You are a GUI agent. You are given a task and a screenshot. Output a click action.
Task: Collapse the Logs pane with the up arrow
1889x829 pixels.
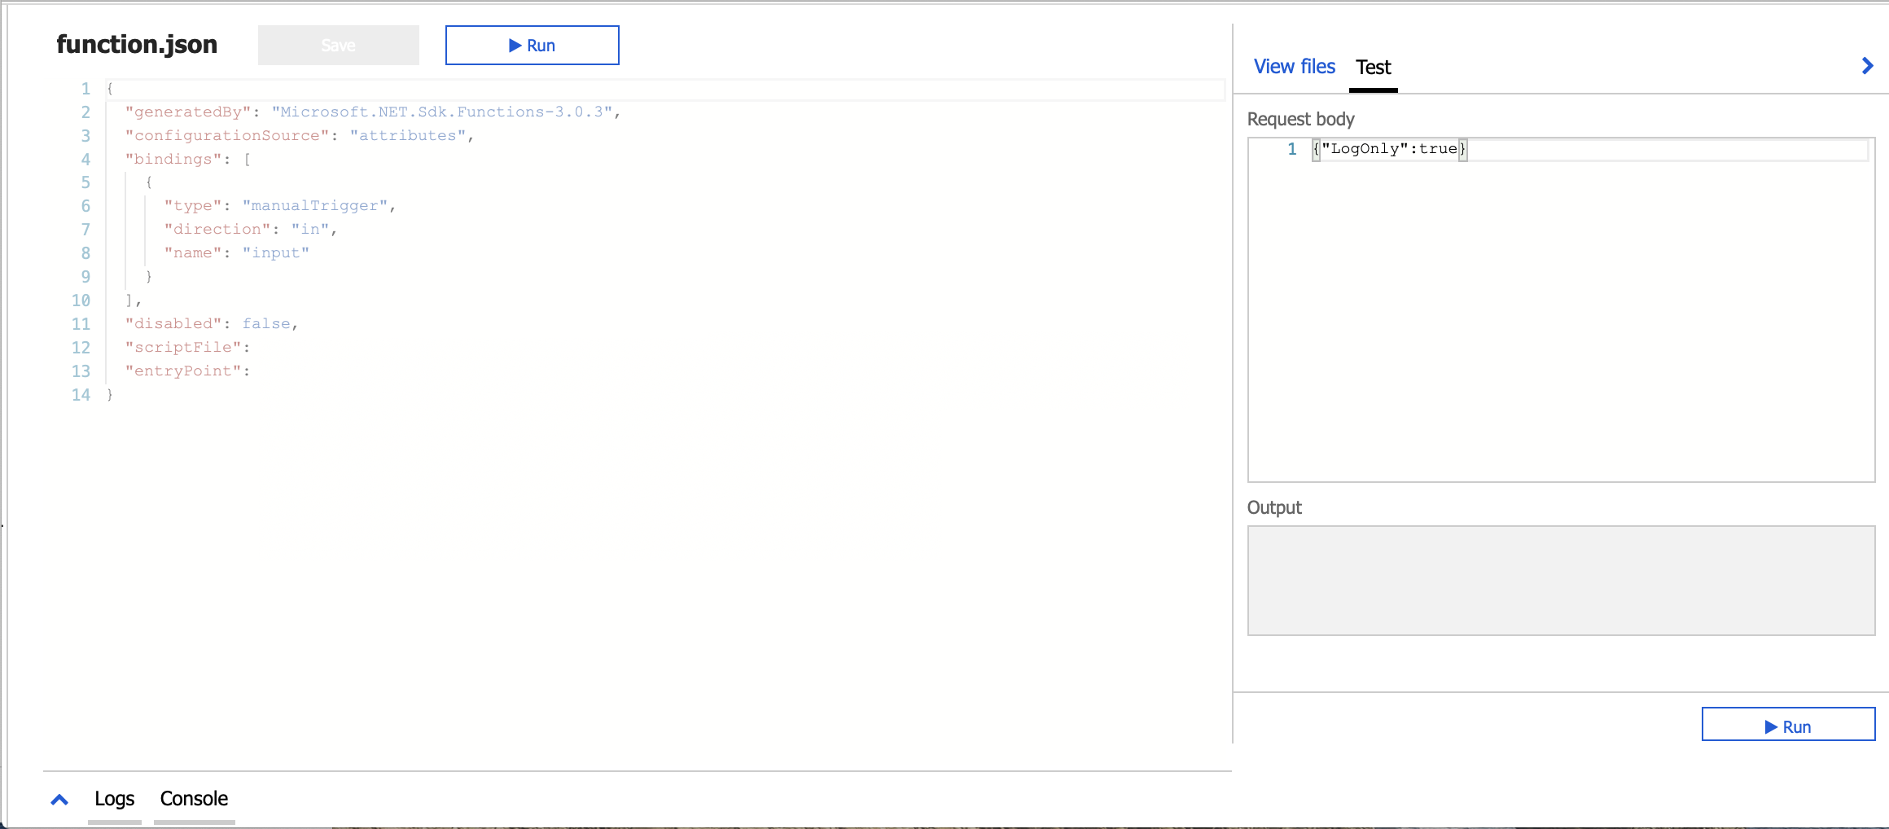58,799
